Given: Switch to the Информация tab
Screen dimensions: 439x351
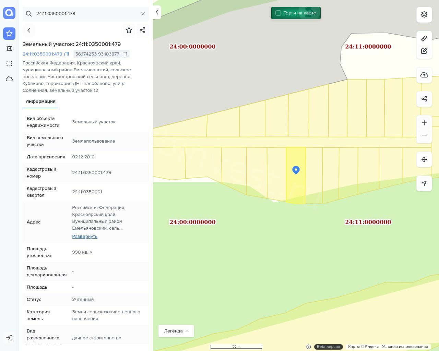Looking at the screenshot, I should pos(40,101).
